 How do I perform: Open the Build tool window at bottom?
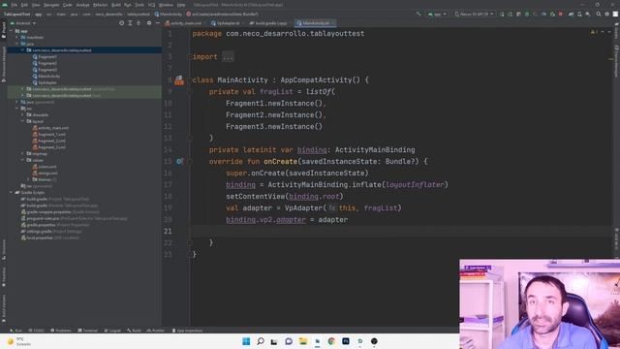pos(134,331)
